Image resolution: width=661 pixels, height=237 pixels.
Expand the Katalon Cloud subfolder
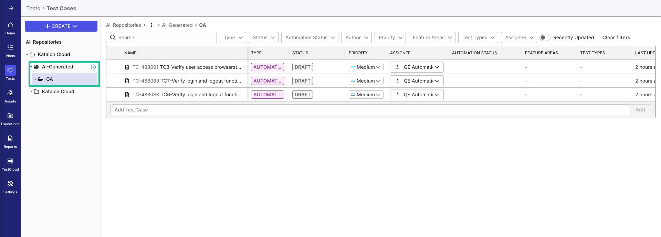tap(31, 91)
